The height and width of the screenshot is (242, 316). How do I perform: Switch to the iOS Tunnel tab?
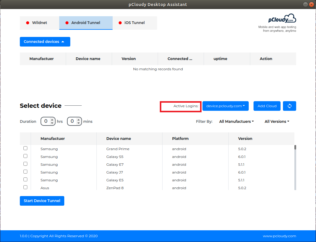[135, 23]
